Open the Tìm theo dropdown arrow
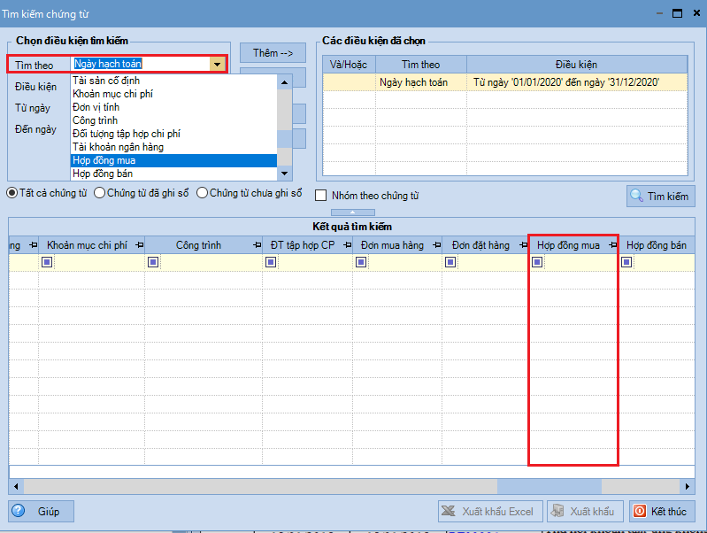This screenshot has width=707, height=533. tap(217, 64)
